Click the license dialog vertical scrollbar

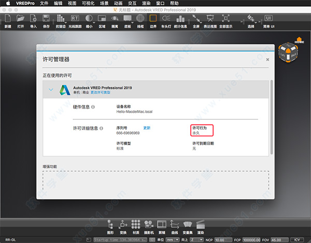pyautogui.click(x=272, y=117)
